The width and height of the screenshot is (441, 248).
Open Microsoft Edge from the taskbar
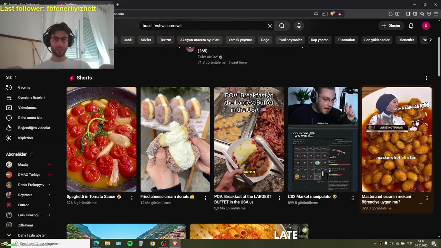tap(96, 244)
